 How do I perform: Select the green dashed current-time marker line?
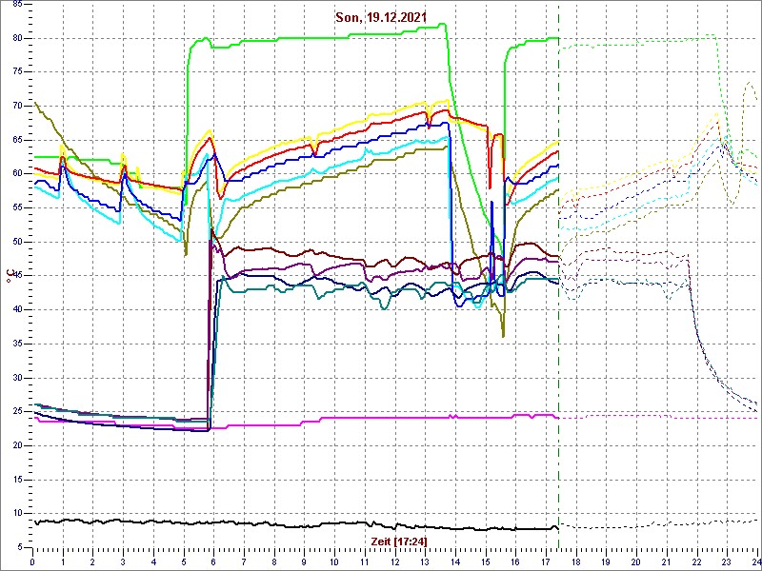coord(558,285)
